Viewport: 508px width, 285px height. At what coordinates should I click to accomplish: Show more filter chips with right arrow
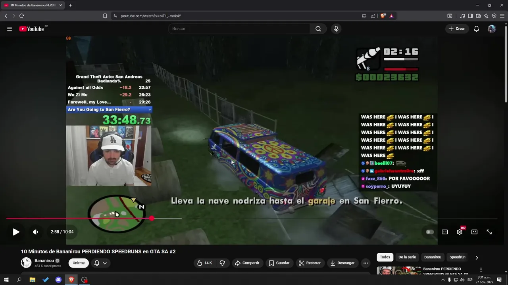[477, 258]
